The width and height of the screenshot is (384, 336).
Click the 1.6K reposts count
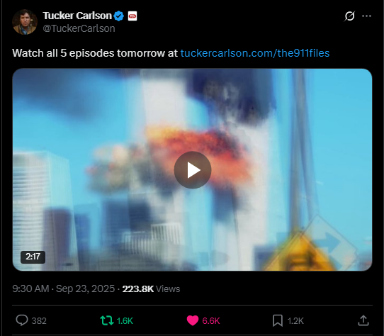pyautogui.click(x=125, y=321)
